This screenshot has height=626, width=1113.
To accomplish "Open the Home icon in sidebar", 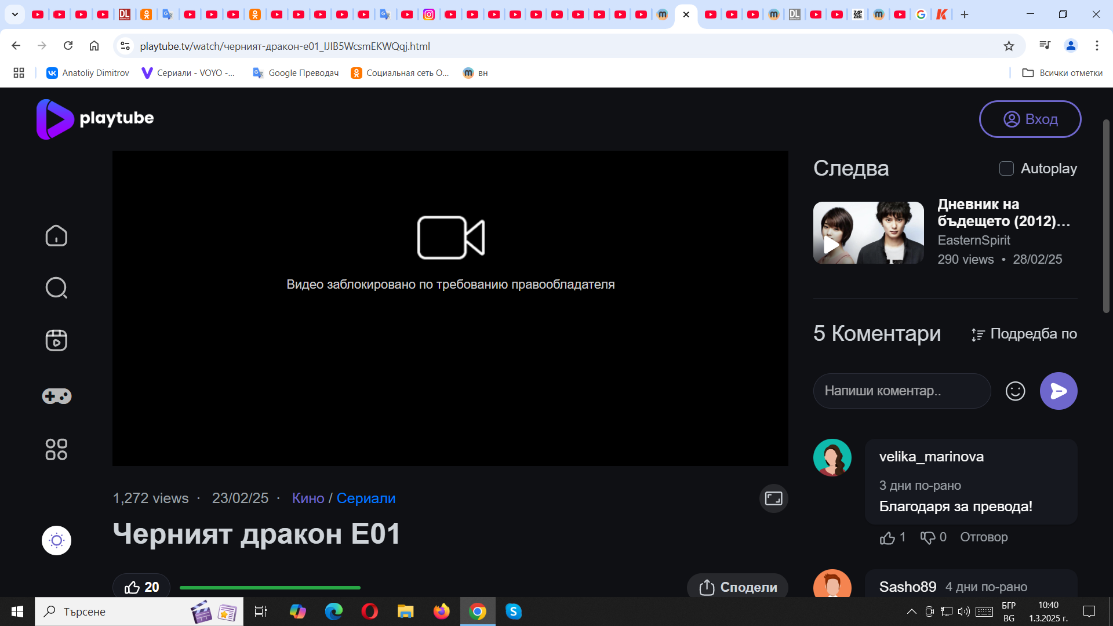I will click(56, 236).
